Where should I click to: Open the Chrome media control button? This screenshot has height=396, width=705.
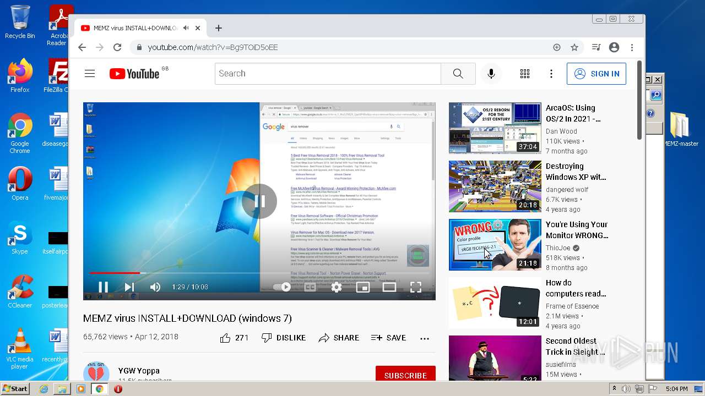(596, 47)
